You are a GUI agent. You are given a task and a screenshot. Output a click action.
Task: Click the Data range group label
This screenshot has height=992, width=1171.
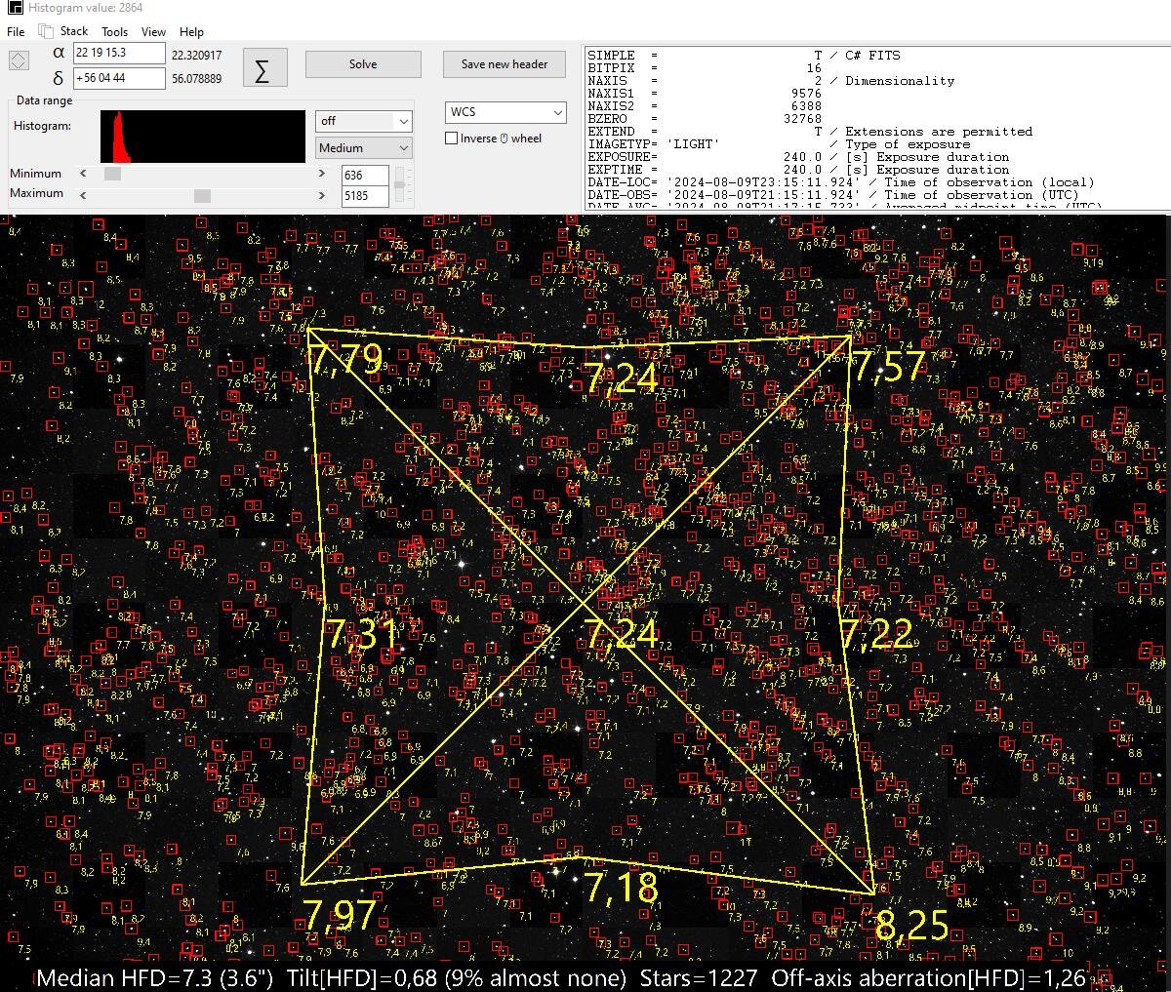tap(45, 100)
